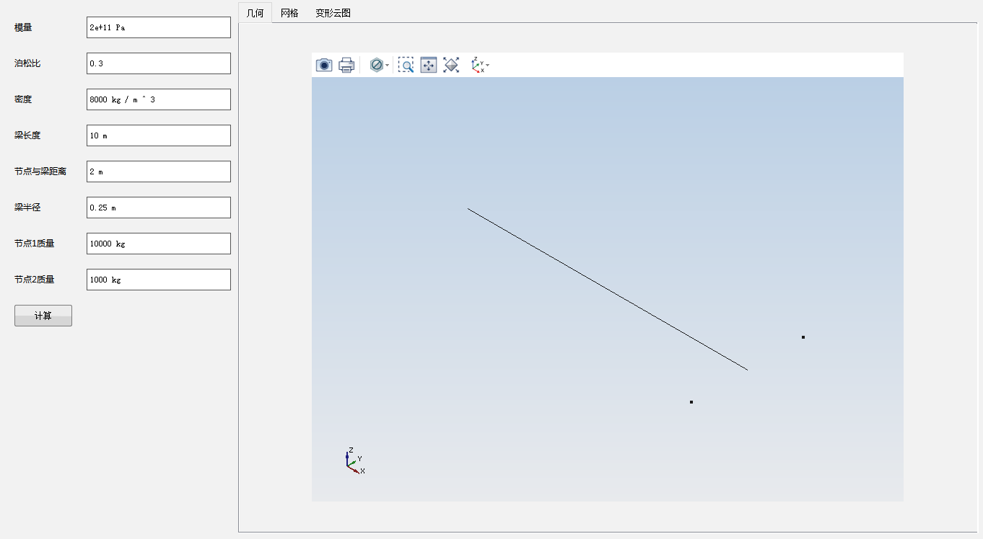
Task: Click the 节点与梁距离 label
Action: tap(40, 171)
